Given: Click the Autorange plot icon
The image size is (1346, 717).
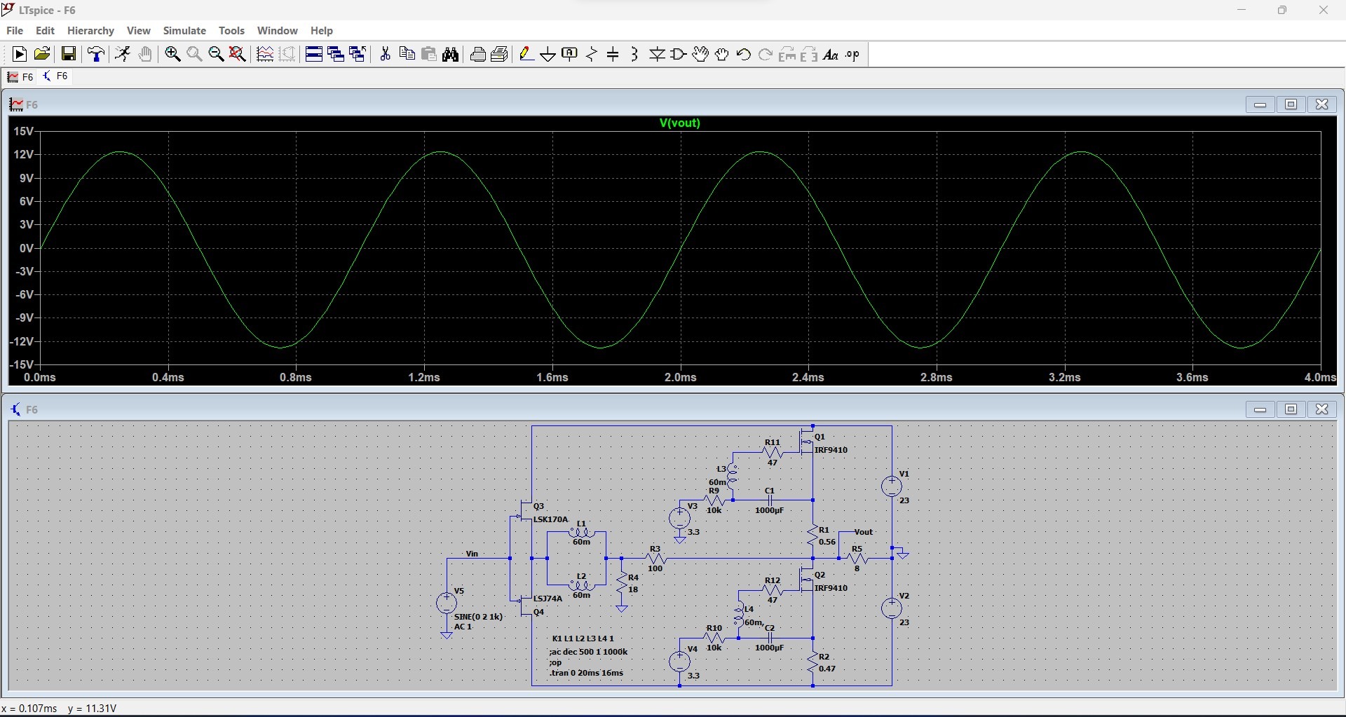Looking at the screenshot, I should coord(265,55).
